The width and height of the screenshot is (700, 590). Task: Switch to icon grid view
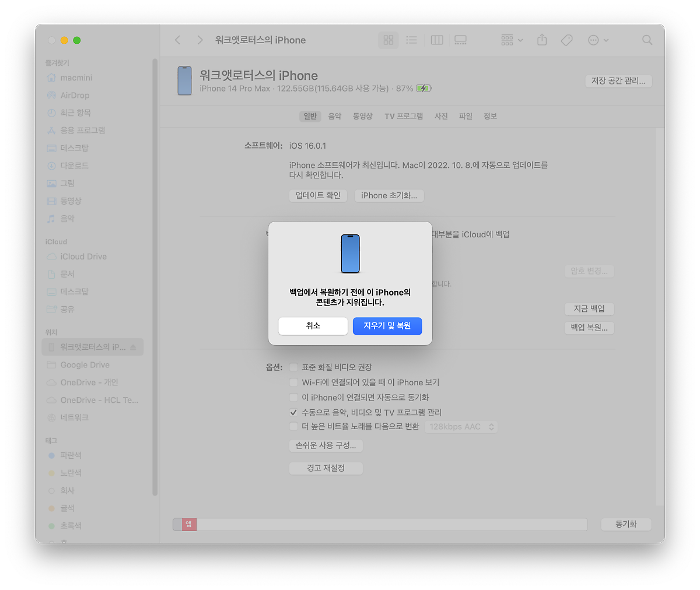pyautogui.click(x=388, y=40)
